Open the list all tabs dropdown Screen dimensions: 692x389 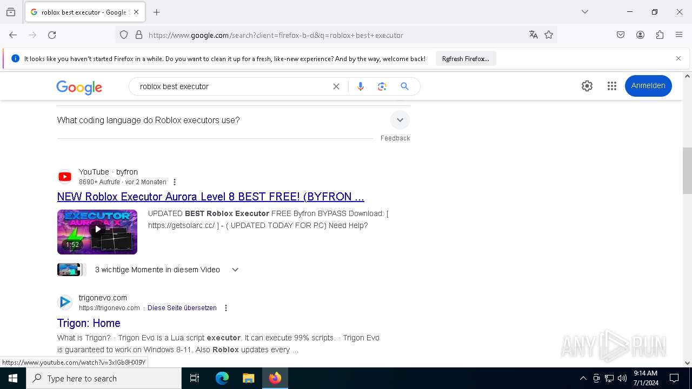pyautogui.click(x=584, y=12)
